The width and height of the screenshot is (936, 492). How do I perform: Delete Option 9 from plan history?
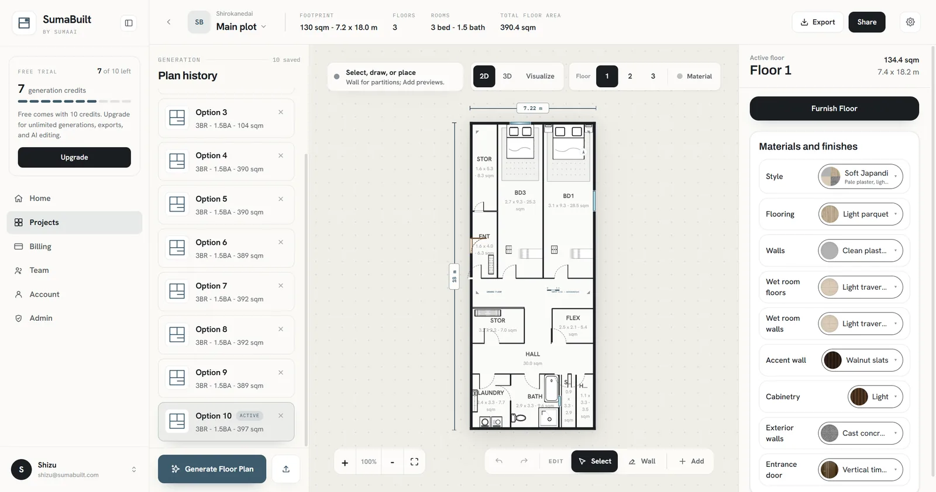coord(281,372)
